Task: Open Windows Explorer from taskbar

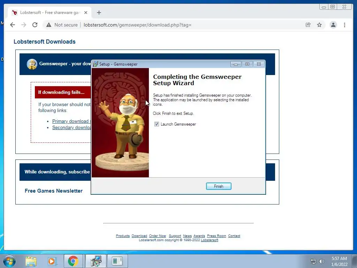Action: click(31, 261)
